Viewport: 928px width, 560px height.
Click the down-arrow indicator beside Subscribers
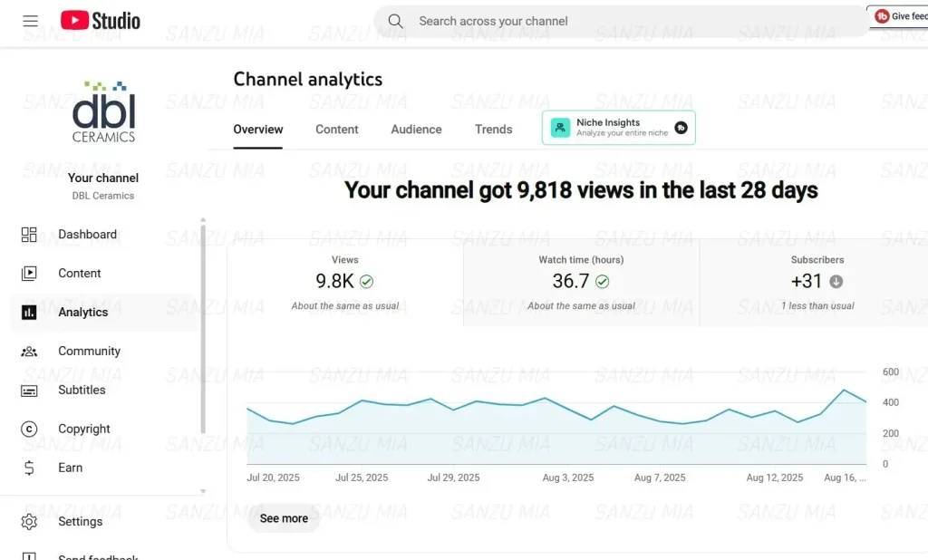[x=838, y=281]
